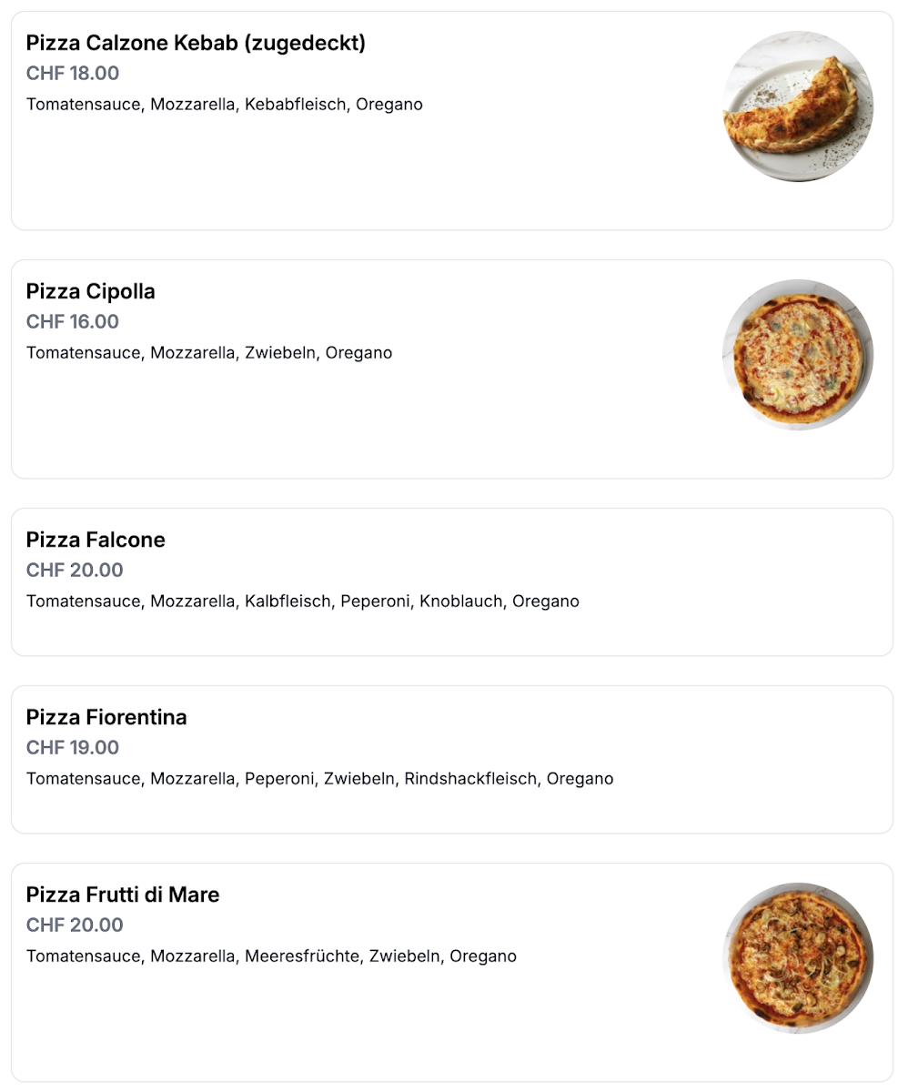The image size is (908, 1092).
Task: Select the Pizza Frutti di Mare title
Action: pyautogui.click(x=123, y=895)
